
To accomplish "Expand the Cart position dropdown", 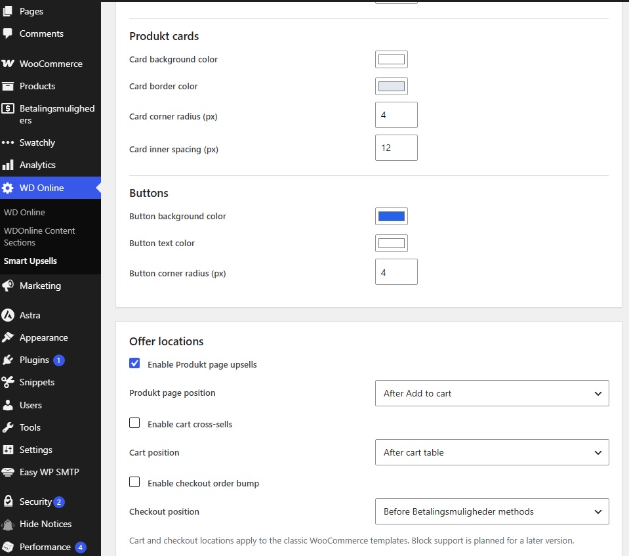I will point(492,452).
